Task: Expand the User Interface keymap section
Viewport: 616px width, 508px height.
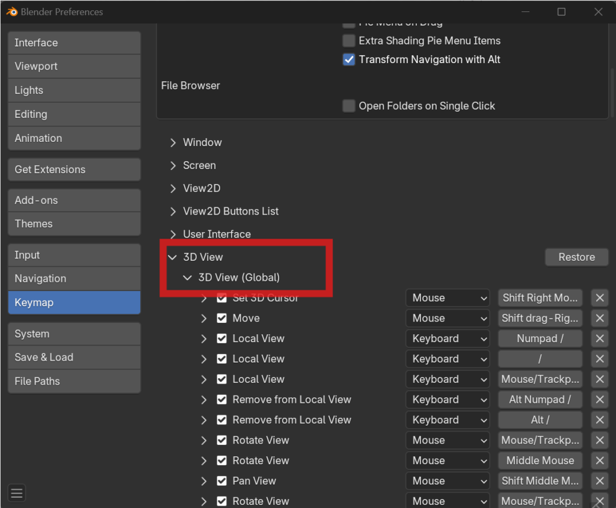Action: (x=173, y=234)
